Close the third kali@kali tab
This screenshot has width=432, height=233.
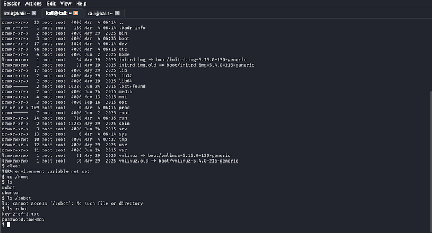pos(117,13)
